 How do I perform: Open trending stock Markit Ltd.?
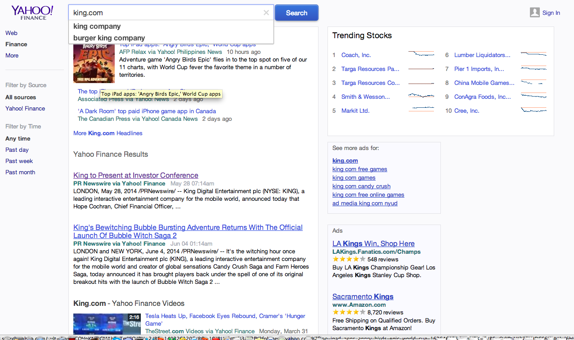[355, 110]
